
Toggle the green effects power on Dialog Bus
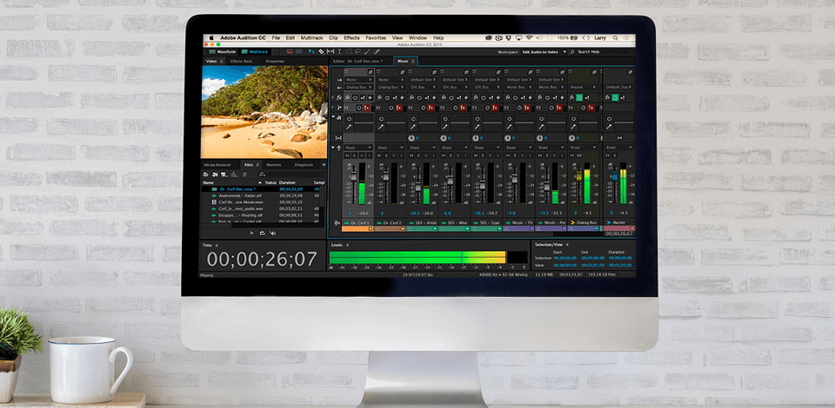coord(579,98)
